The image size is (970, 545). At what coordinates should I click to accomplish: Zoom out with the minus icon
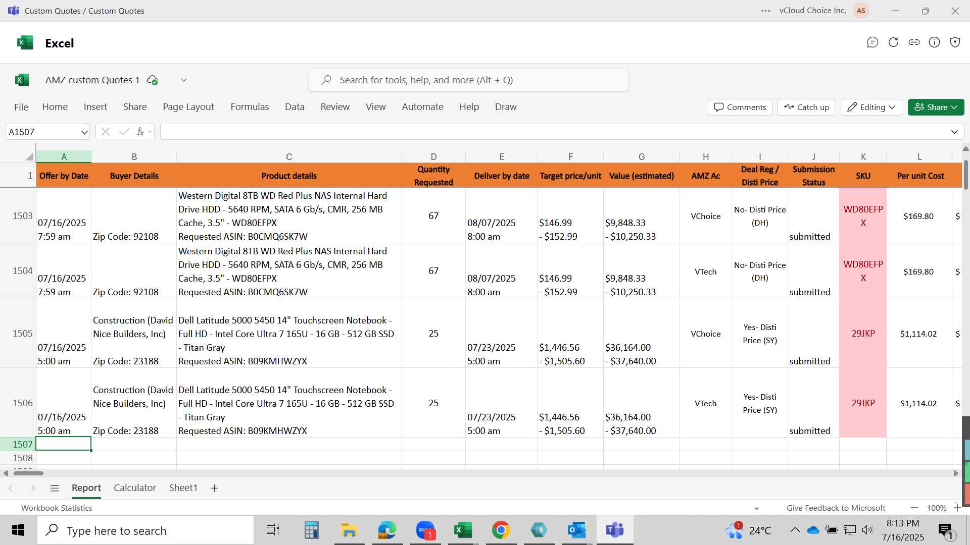pos(914,508)
